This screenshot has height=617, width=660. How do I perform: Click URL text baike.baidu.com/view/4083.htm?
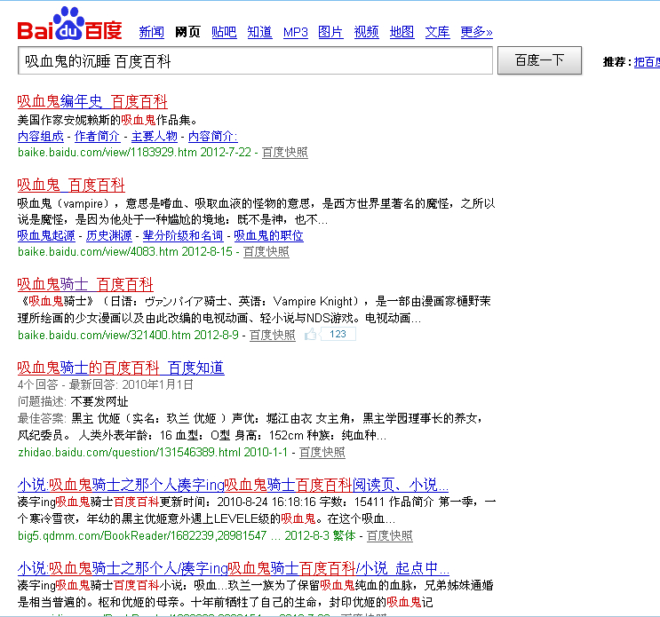point(98,251)
